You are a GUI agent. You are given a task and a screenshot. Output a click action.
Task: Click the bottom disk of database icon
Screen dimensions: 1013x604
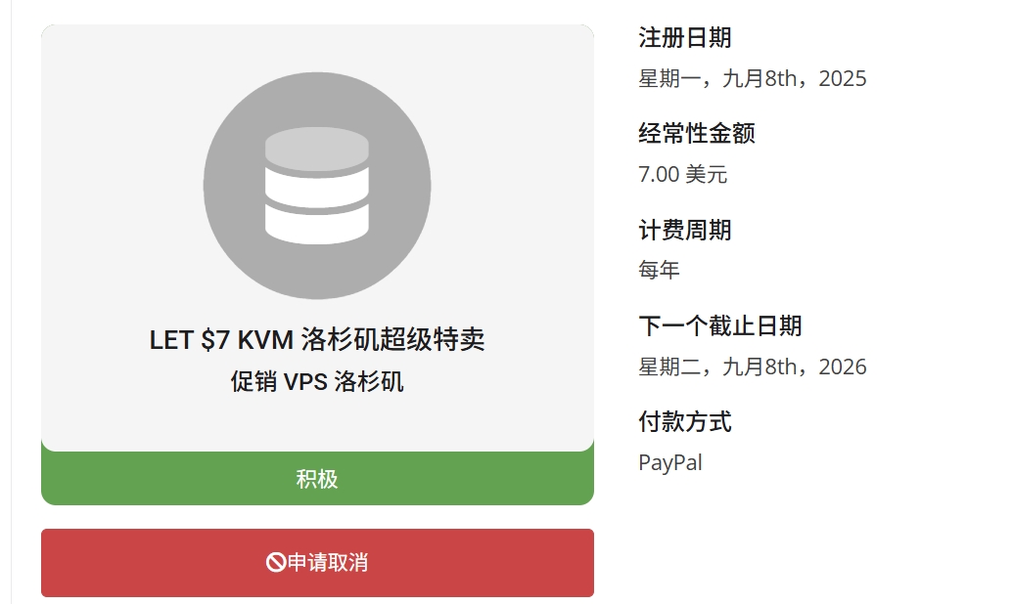click(x=317, y=226)
